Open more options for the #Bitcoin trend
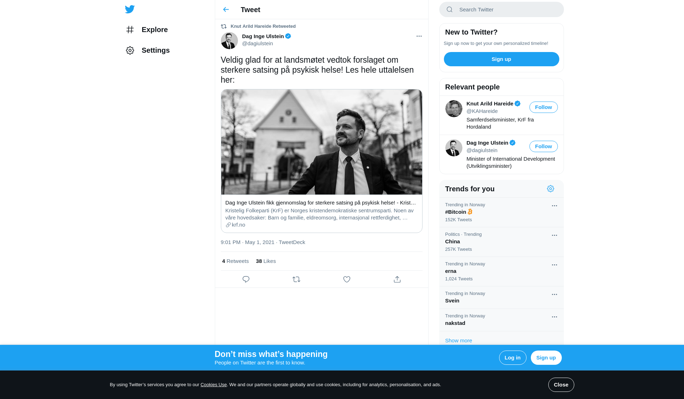Viewport: 684px width, 399px height. [554, 206]
